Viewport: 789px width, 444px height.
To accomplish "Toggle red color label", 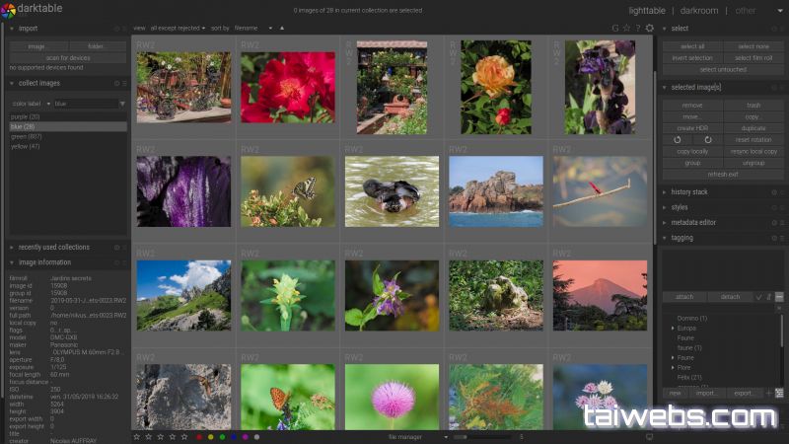I will (x=199, y=436).
